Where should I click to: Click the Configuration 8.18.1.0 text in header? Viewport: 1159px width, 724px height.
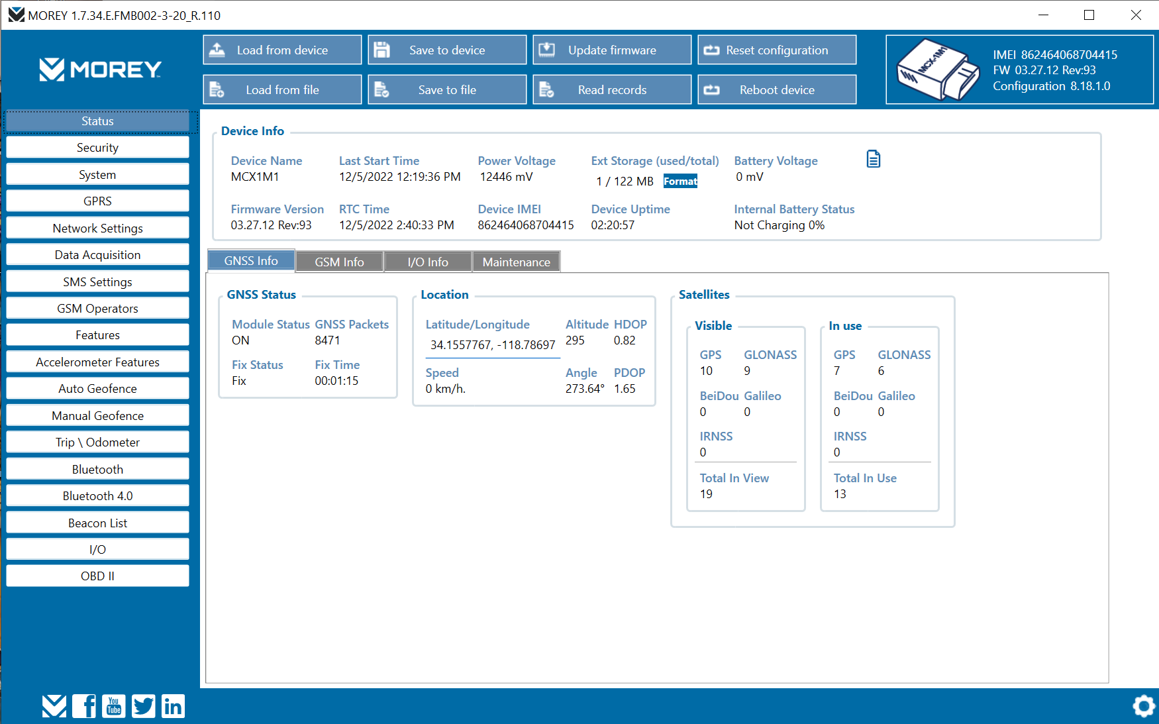coord(1052,86)
